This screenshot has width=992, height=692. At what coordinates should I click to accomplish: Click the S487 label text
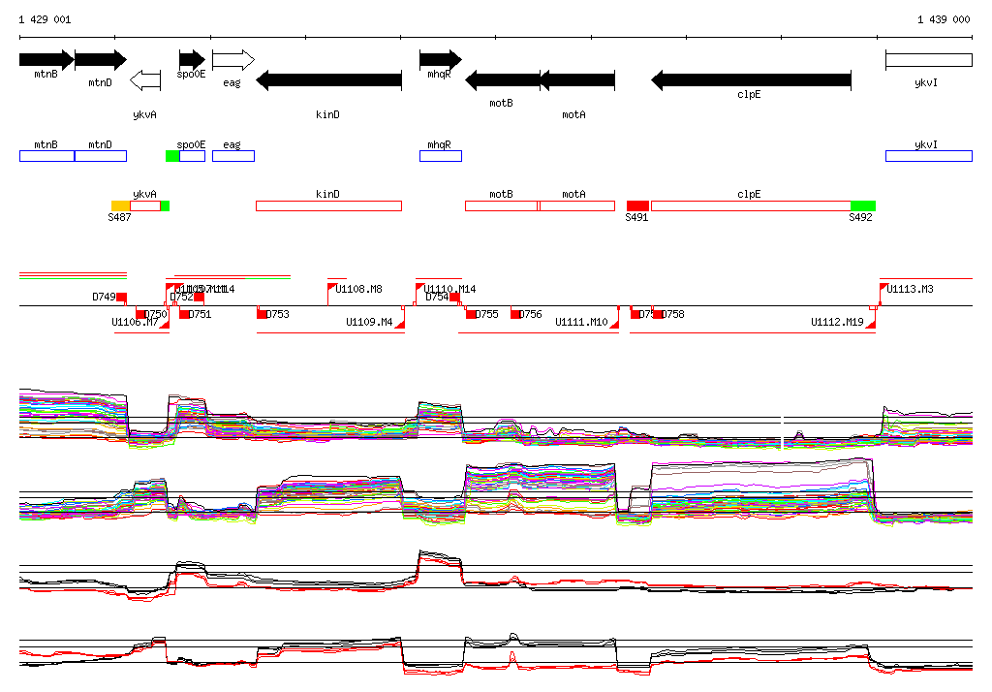pos(119,217)
